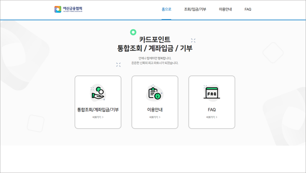Screen dimensions: 306x173
Task: Open the 이용안내 card title
Action: (x=155, y=110)
